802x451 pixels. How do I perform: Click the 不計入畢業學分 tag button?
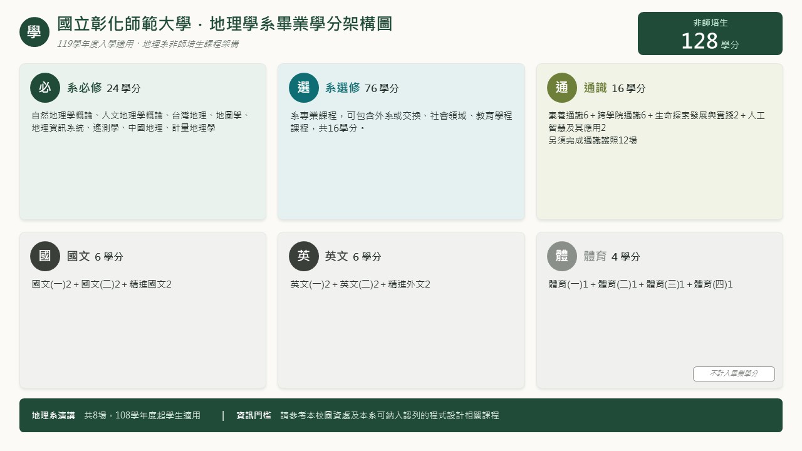pos(734,374)
